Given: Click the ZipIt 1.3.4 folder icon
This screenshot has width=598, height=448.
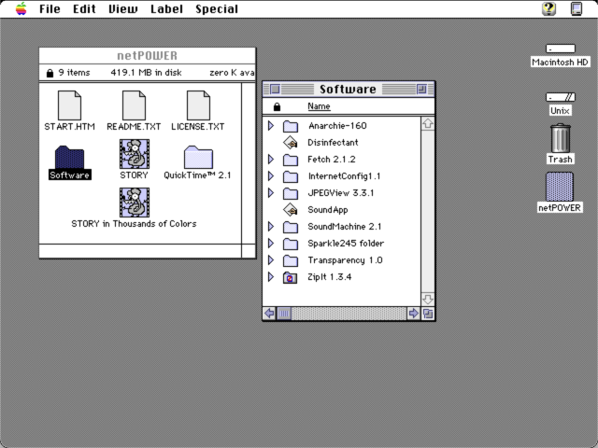Looking at the screenshot, I should 291,277.
